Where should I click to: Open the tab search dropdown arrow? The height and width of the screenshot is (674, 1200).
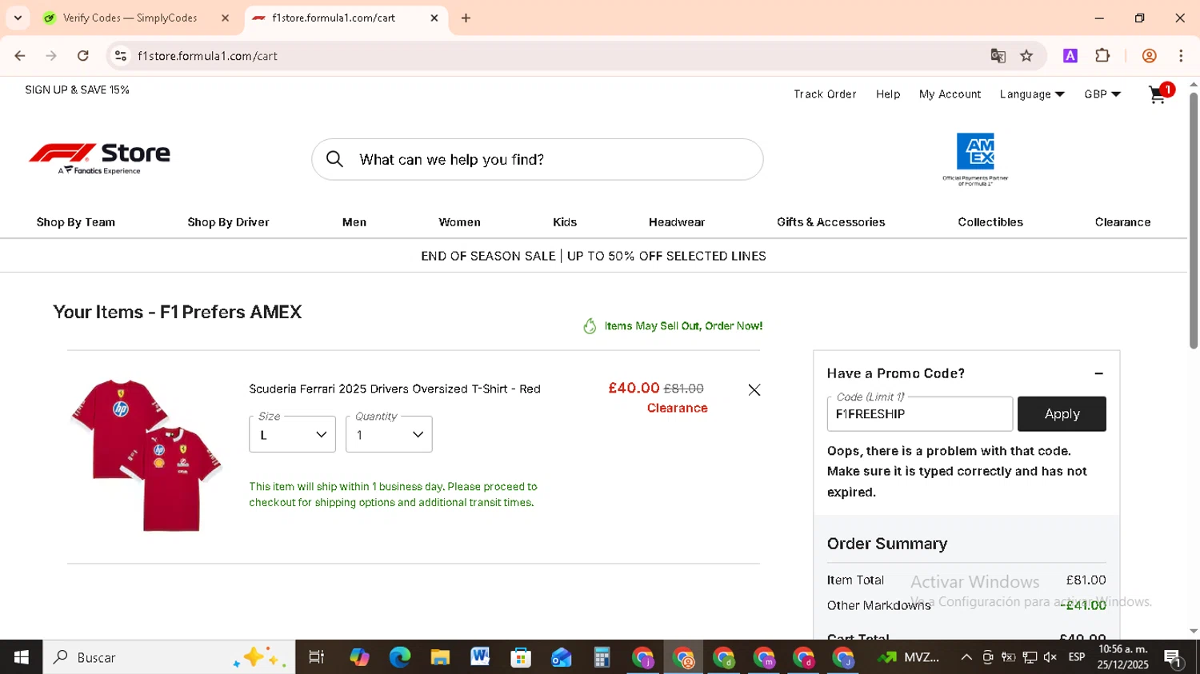click(x=18, y=18)
